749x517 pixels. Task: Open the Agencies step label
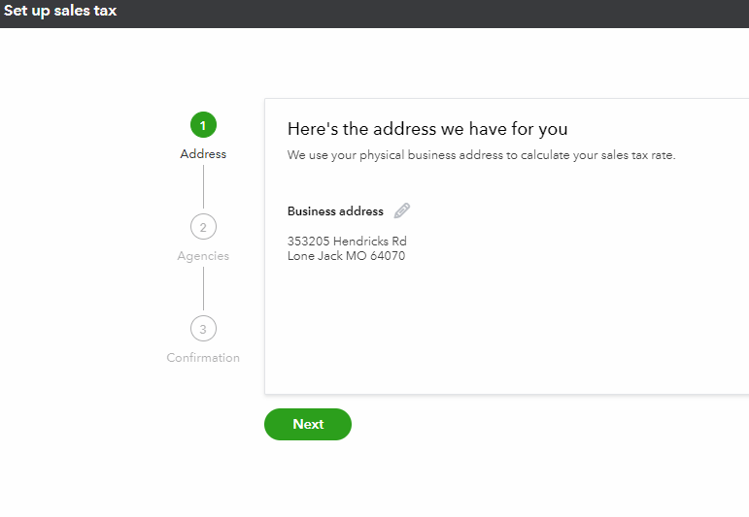click(203, 256)
